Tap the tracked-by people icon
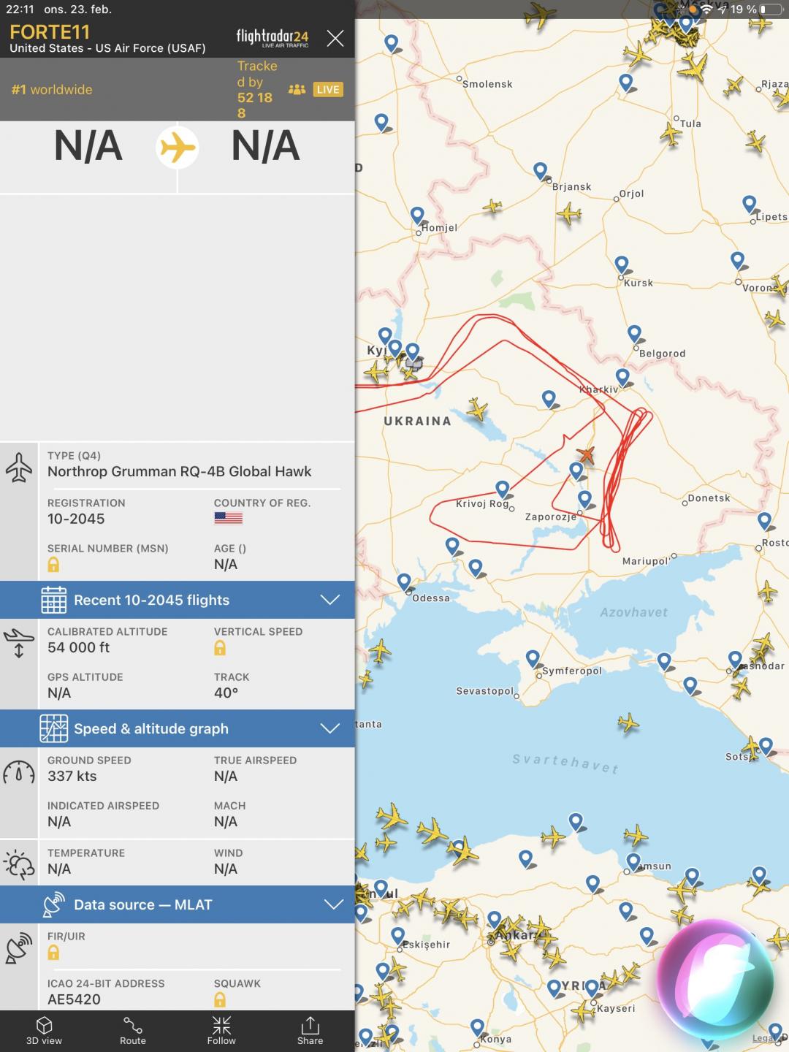The width and height of the screenshot is (789, 1052). point(297,89)
